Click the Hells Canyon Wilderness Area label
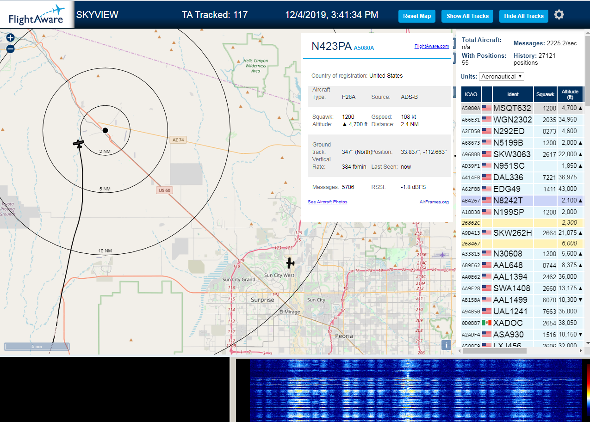Screen dimensions: 590x422 255,66
